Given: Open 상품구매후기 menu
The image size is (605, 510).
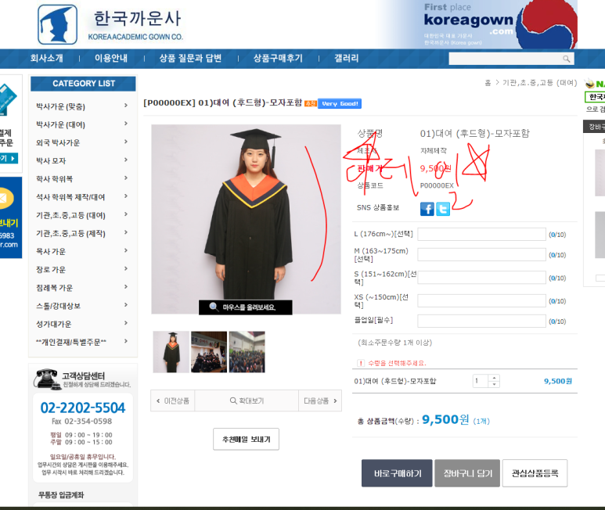Looking at the screenshot, I should point(278,58).
